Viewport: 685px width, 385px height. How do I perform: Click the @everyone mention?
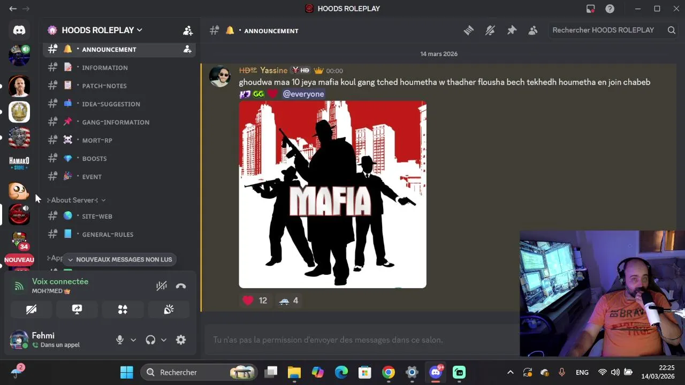point(303,94)
